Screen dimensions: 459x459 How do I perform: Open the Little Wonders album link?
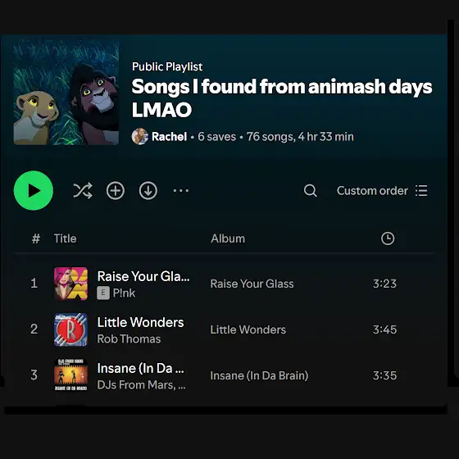(248, 329)
